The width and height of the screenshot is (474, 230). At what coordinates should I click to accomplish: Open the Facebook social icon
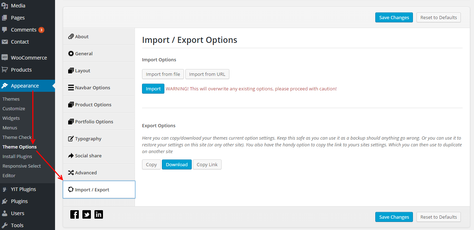click(75, 214)
